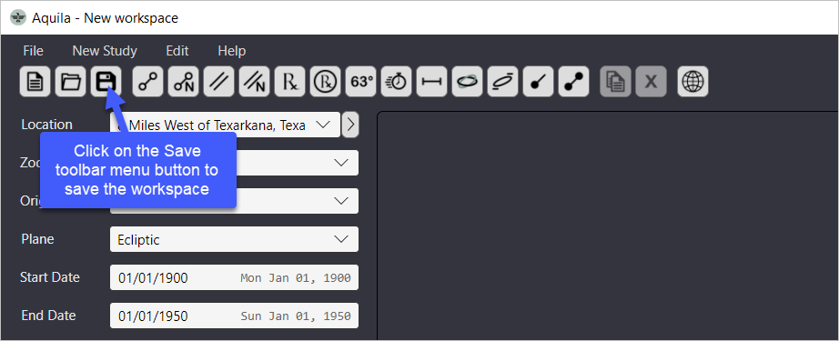The width and height of the screenshot is (839, 341).
Task: Select the parallel lines toolbar icon
Action: 218,82
